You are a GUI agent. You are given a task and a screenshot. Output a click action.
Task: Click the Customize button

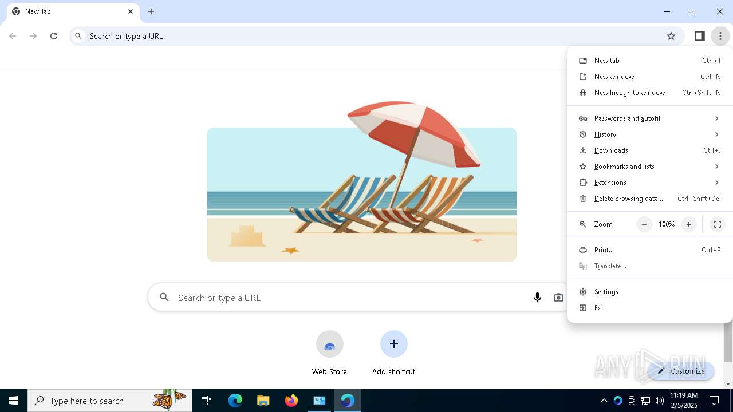coord(681,371)
